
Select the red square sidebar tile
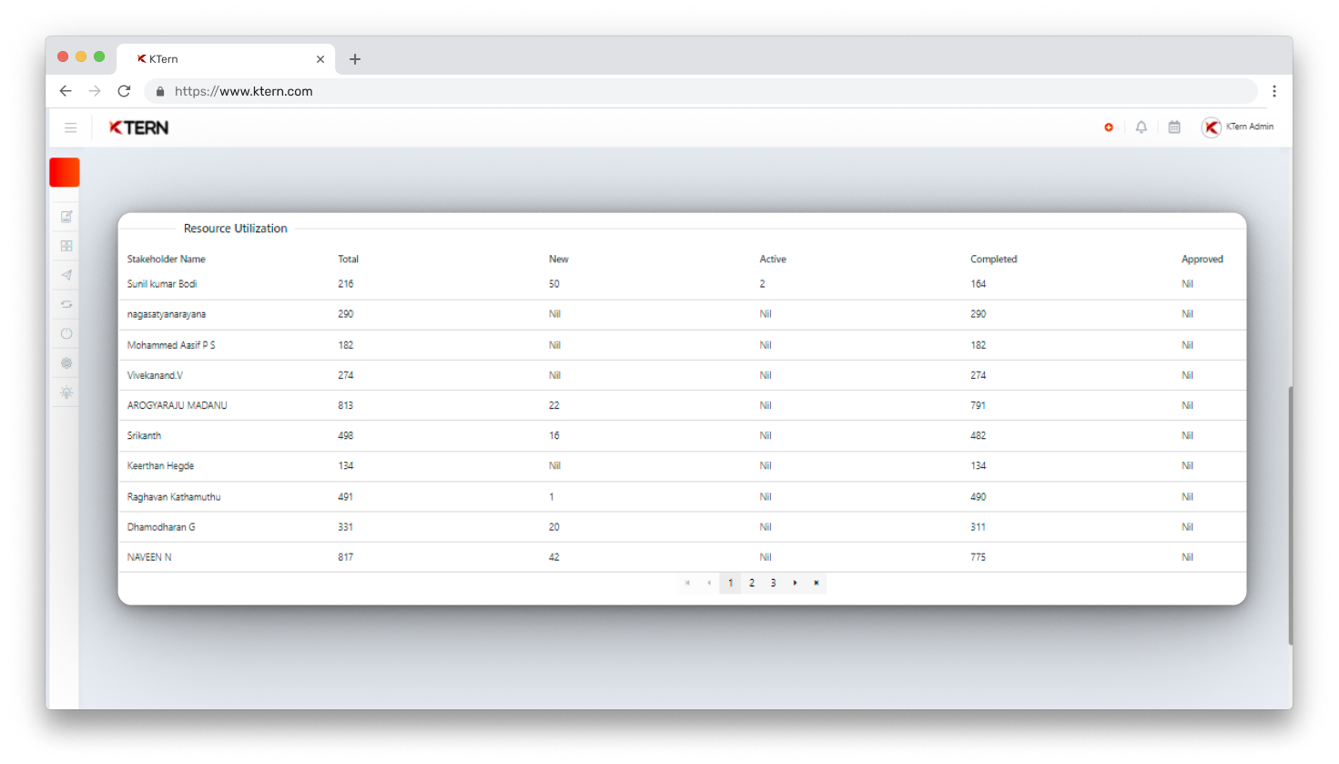65,172
